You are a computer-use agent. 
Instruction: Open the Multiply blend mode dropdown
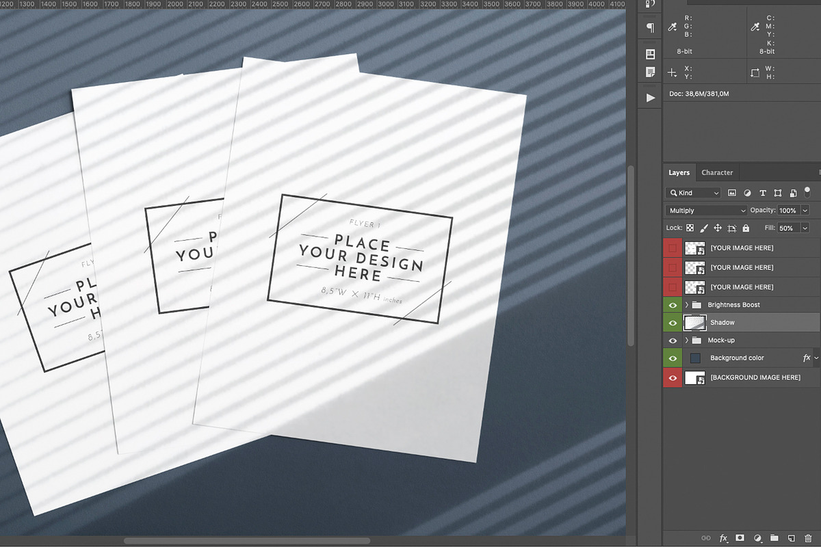tap(706, 211)
